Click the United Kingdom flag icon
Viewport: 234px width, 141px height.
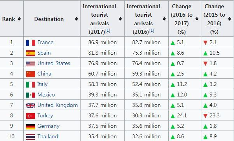pos(30,106)
